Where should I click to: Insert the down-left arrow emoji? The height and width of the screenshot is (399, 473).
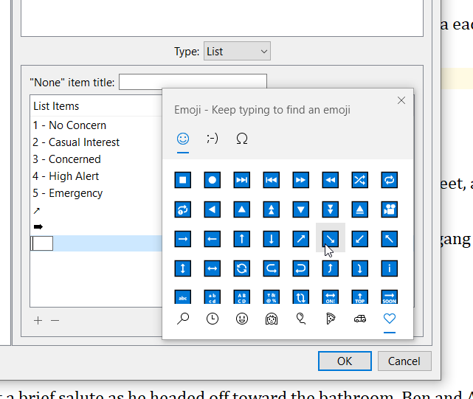(360, 239)
